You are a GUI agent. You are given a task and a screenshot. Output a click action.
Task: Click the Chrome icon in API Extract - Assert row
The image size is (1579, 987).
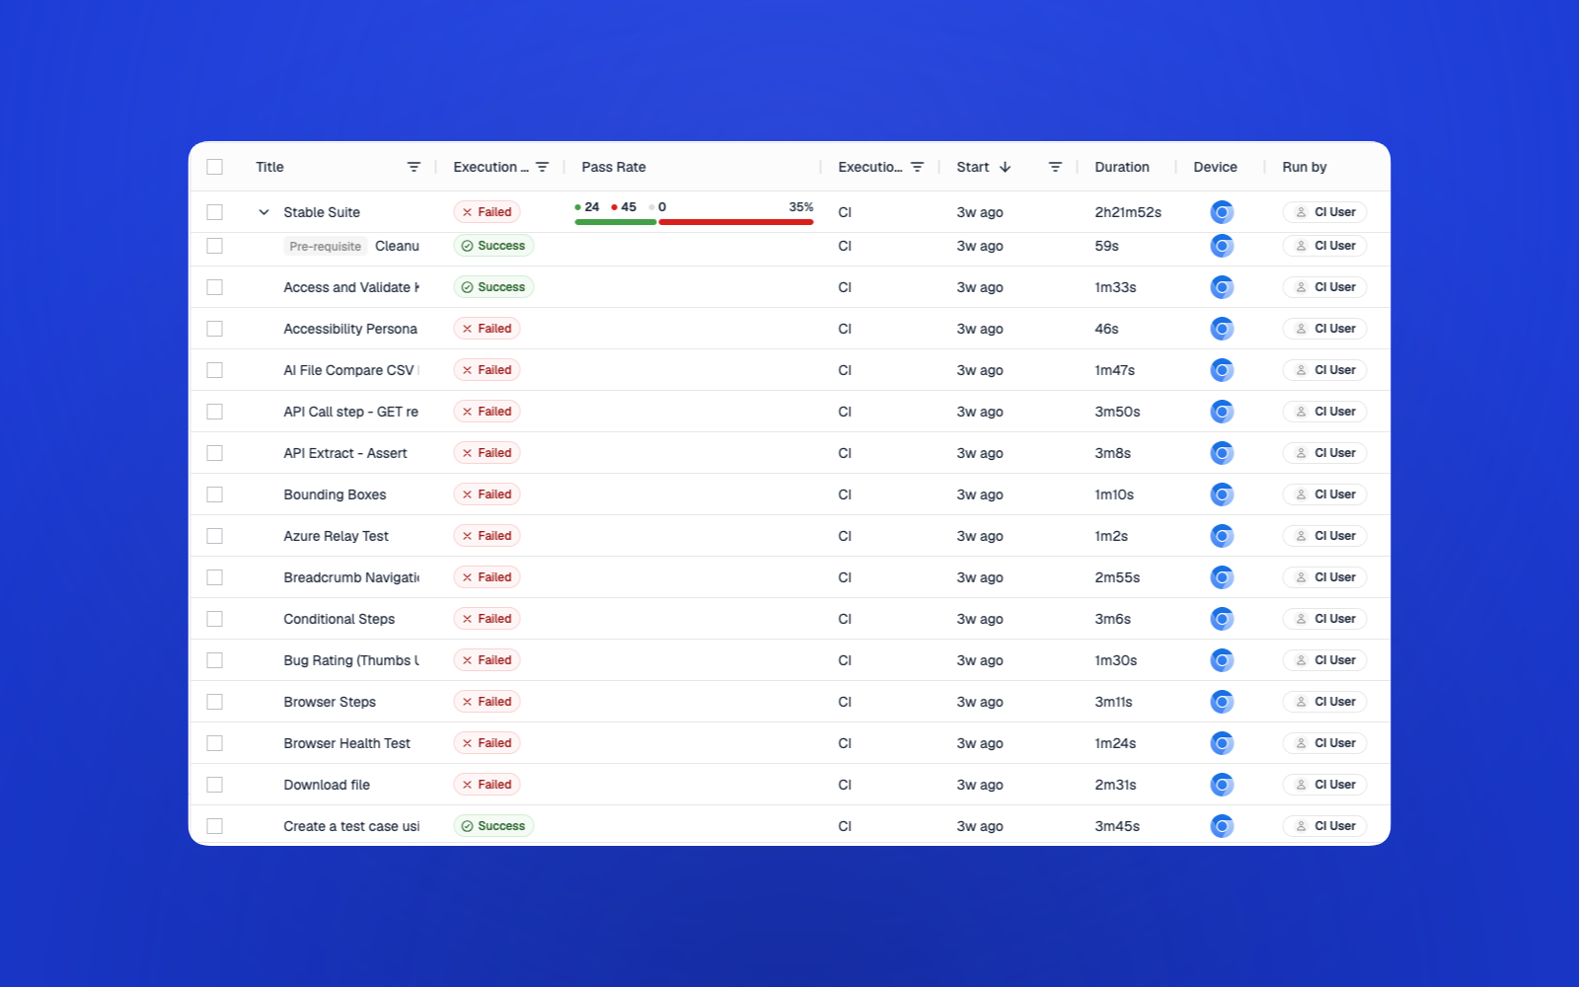point(1222,453)
